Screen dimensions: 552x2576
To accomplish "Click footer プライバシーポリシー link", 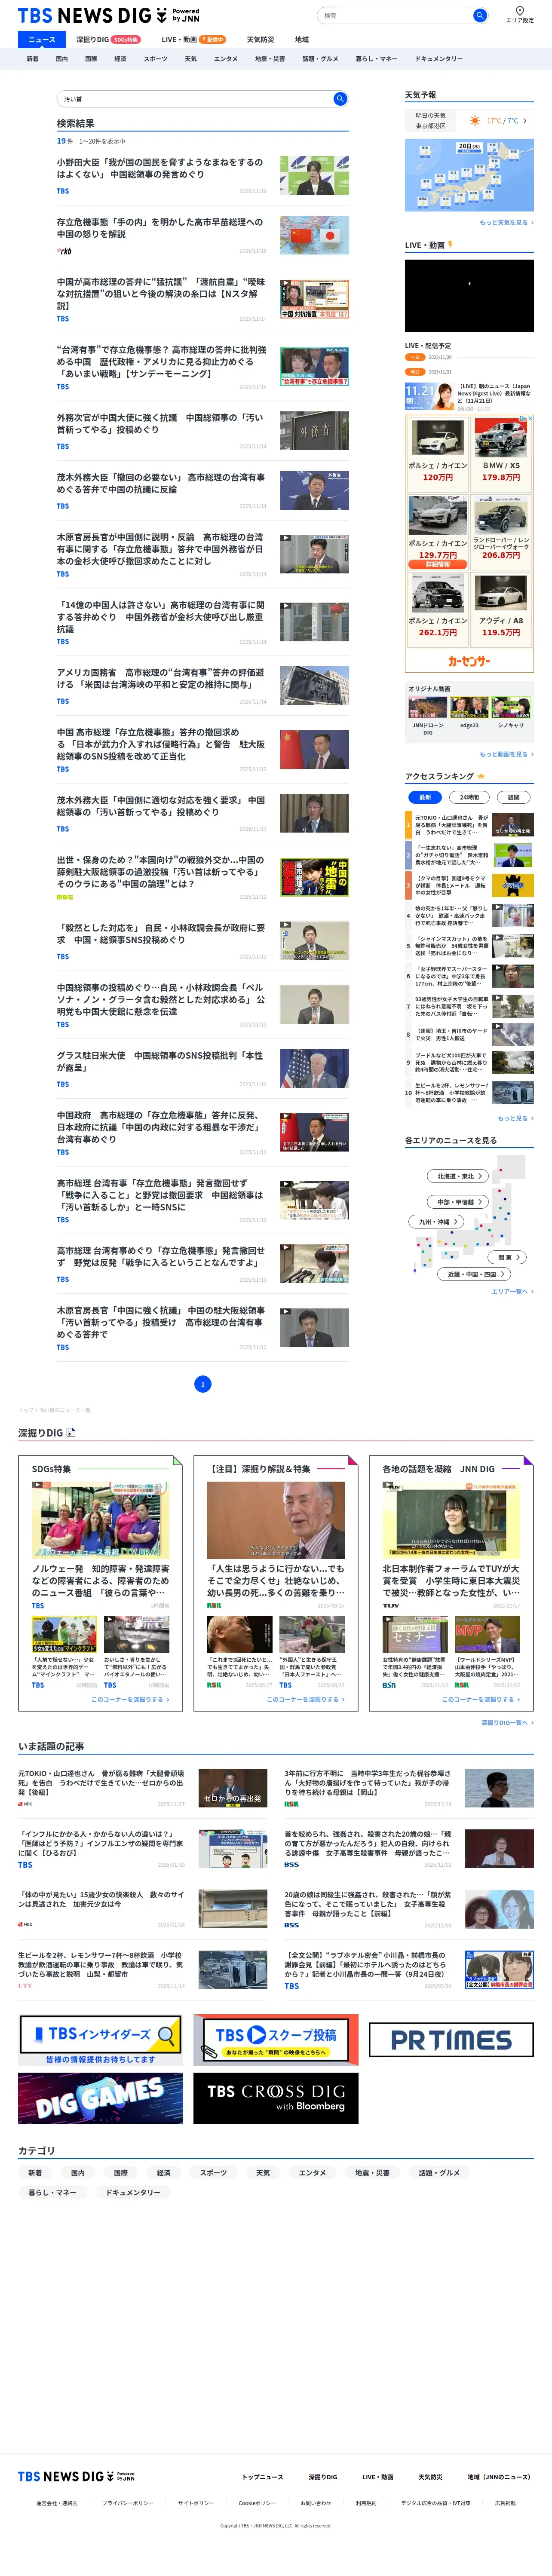I will coord(128,2503).
